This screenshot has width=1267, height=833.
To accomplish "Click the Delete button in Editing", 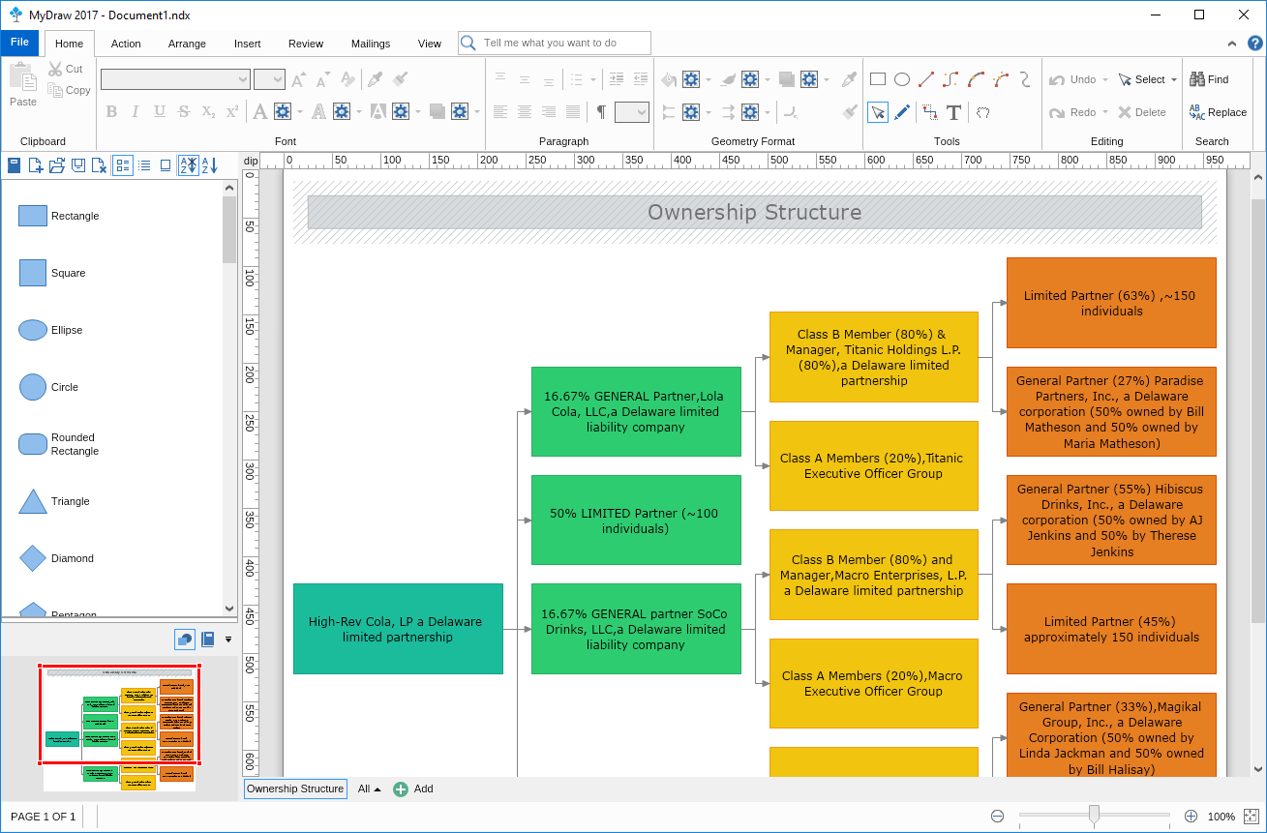I will point(1142,112).
